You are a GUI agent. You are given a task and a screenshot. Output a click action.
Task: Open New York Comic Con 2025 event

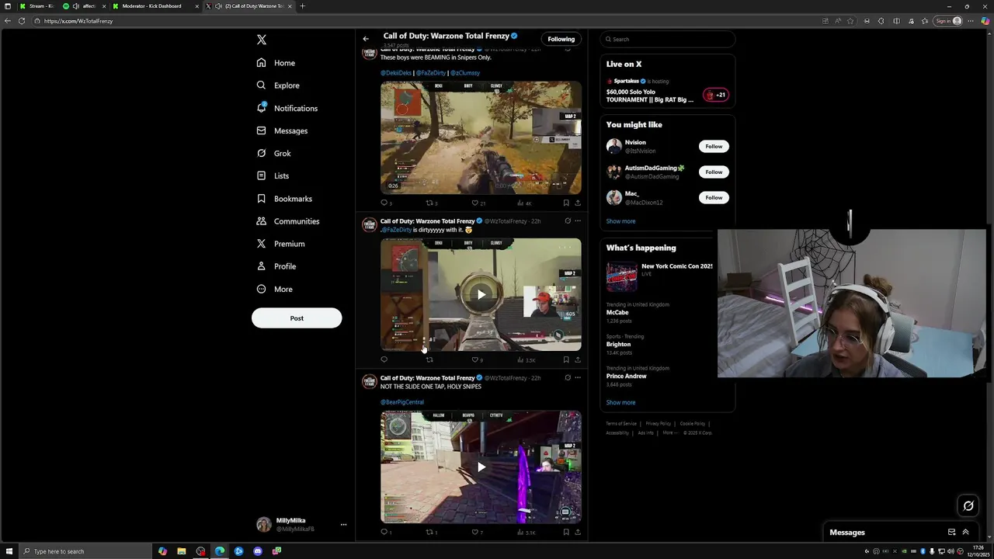(x=660, y=276)
